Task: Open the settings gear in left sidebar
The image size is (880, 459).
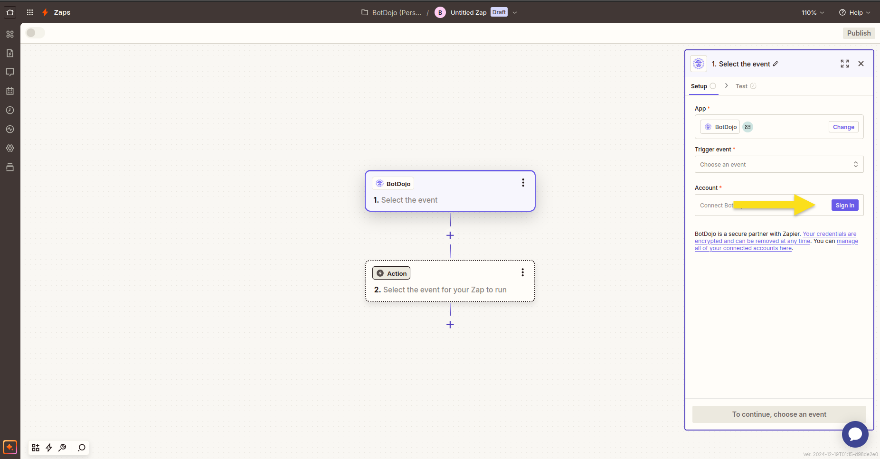Action: coord(10,148)
